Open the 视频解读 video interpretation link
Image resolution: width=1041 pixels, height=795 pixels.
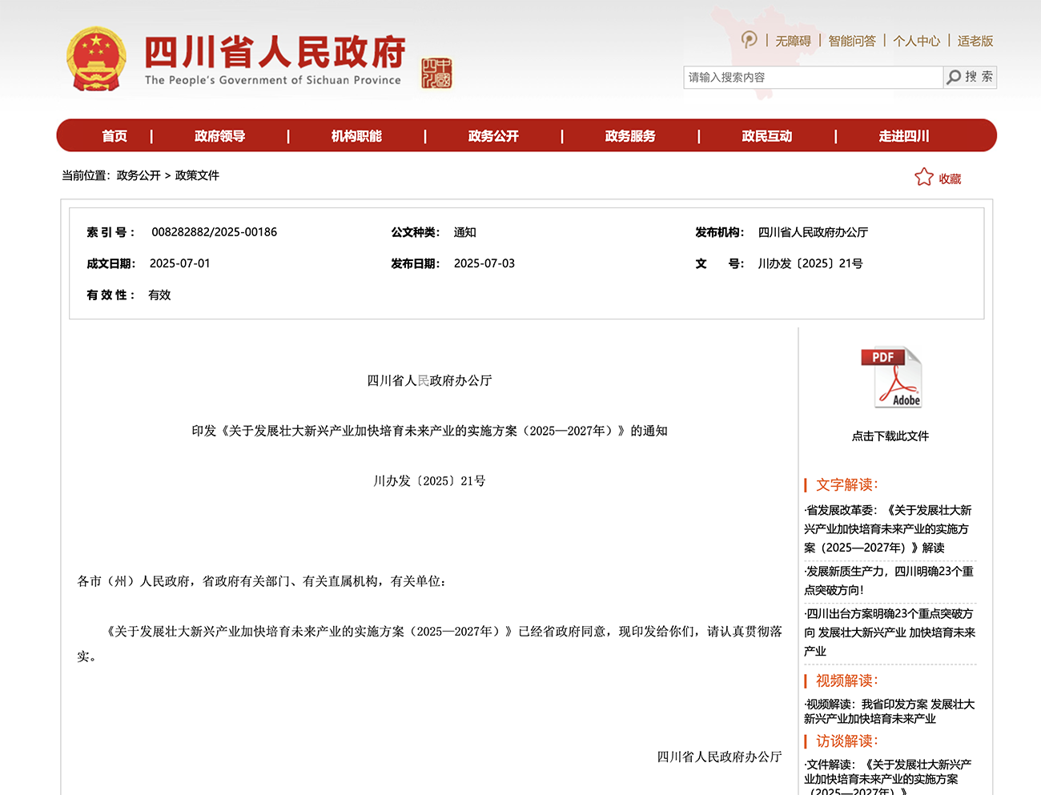coord(889,711)
